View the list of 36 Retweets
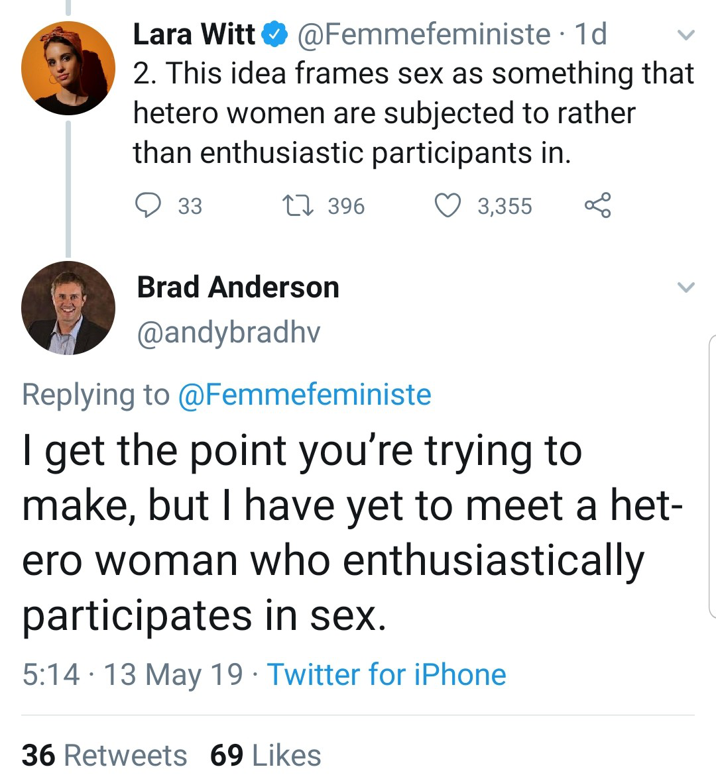Image resolution: width=716 pixels, height=777 pixels. (x=104, y=755)
